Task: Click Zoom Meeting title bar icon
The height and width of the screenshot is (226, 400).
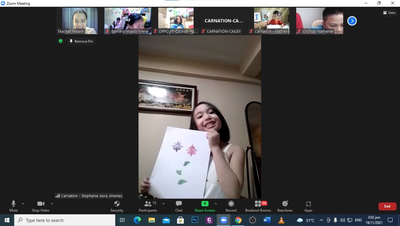Action: 3,3
